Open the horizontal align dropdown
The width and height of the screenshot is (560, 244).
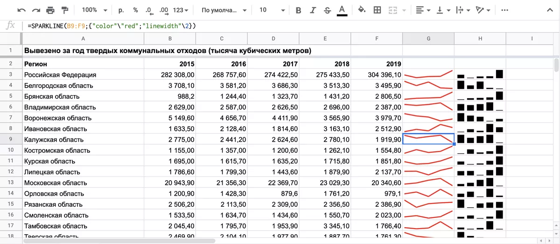(x=424, y=10)
